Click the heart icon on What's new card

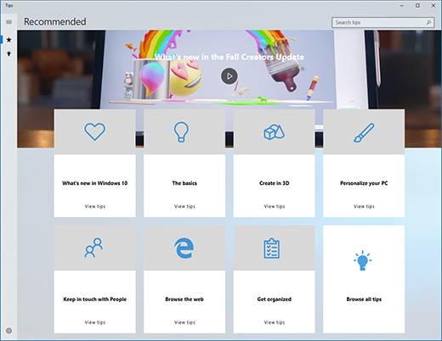coord(94,131)
